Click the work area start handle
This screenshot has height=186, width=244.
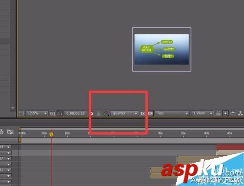coord(20,140)
